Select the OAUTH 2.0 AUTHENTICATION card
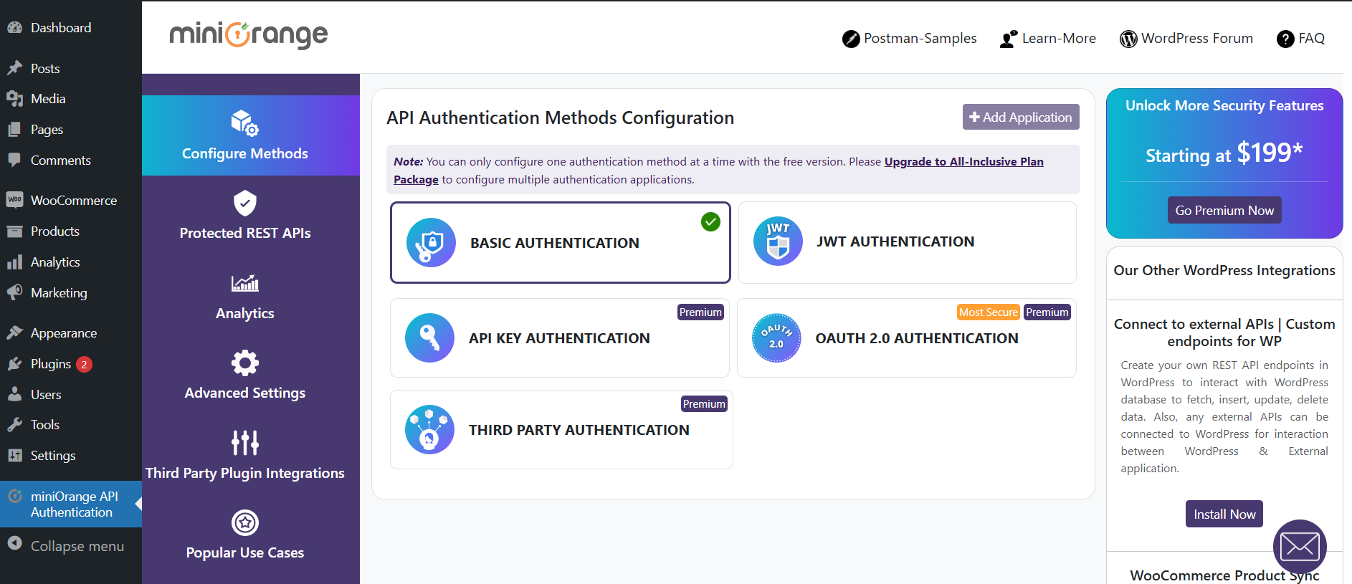 click(906, 338)
